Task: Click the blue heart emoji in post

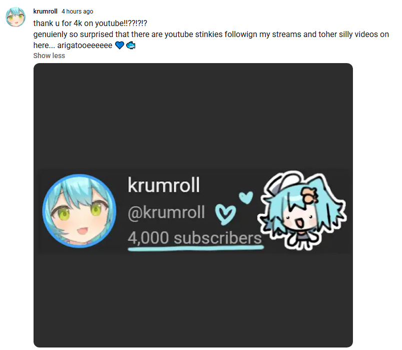Action: pos(120,46)
